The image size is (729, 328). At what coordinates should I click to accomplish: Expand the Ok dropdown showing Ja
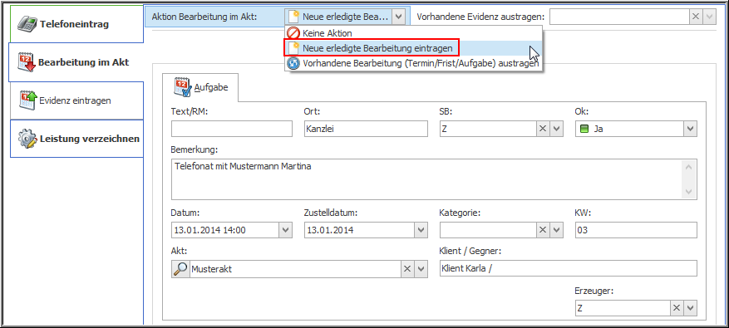coord(690,129)
